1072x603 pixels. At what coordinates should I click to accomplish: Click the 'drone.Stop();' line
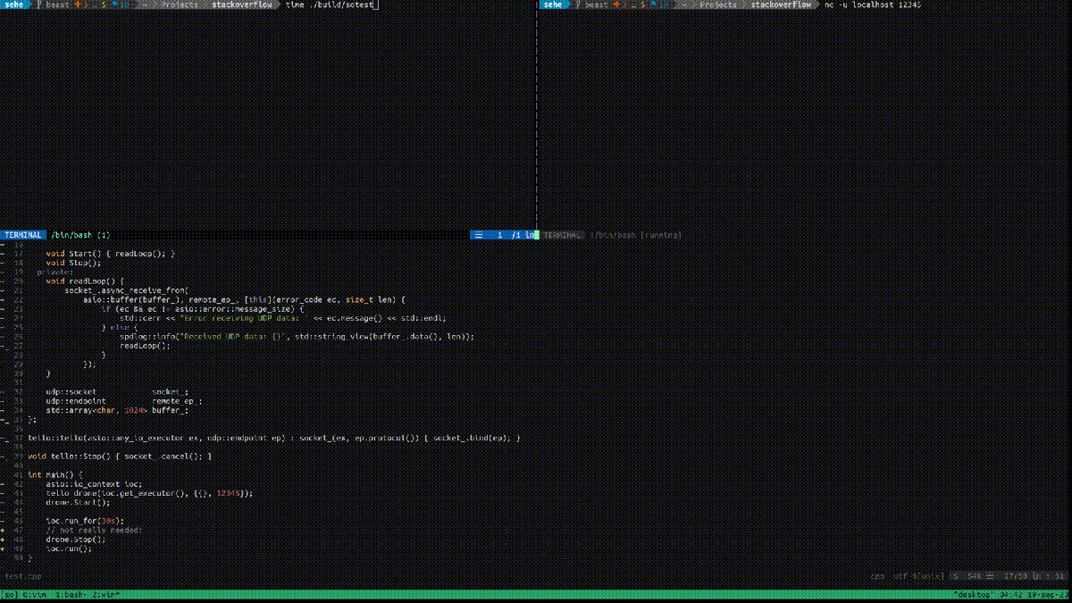point(76,540)
